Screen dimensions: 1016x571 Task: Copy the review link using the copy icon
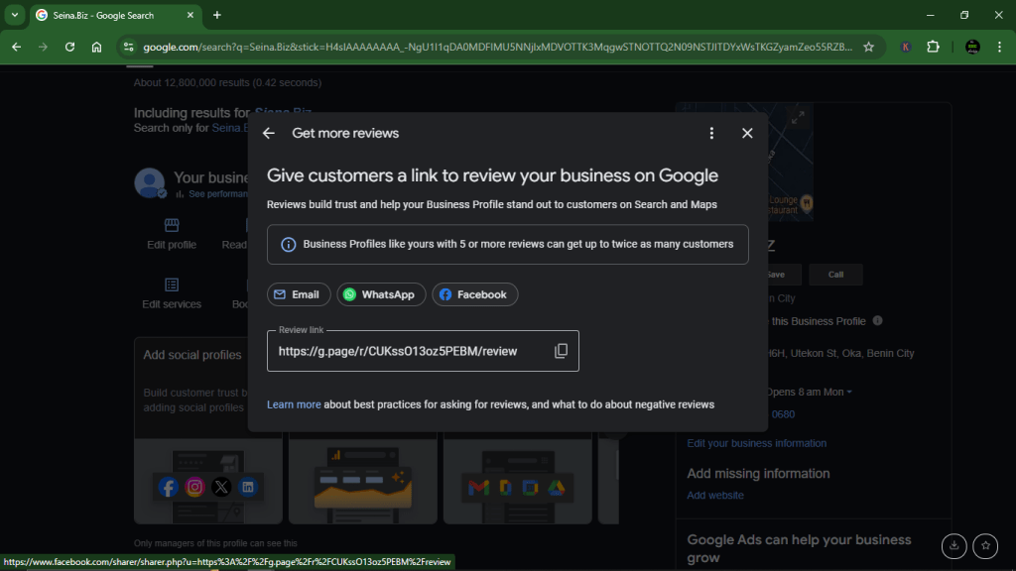point(562,350)
